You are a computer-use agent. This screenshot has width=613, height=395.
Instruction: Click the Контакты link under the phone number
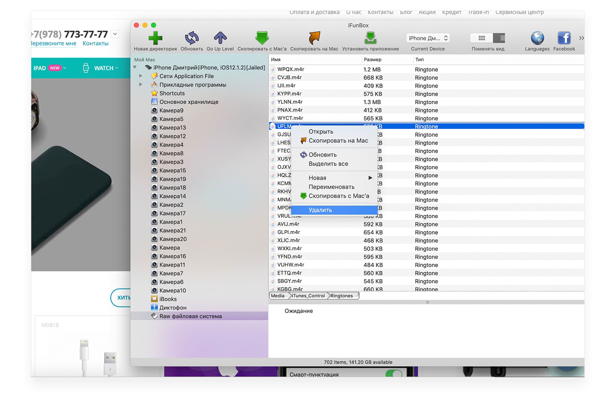[x=95, y=43]
